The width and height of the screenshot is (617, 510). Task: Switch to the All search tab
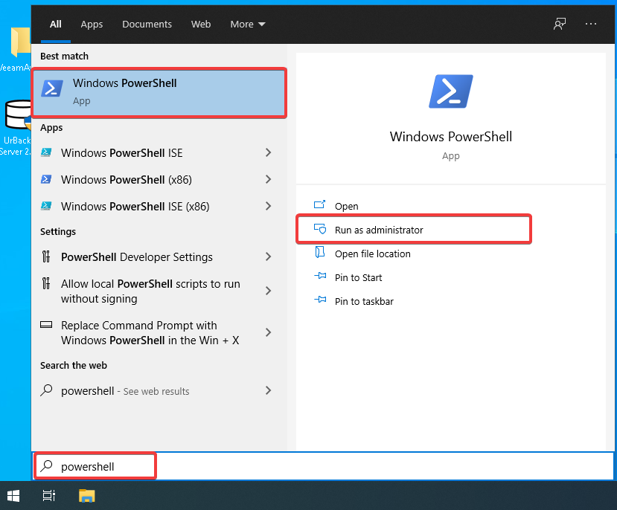[x=56, y=25]
